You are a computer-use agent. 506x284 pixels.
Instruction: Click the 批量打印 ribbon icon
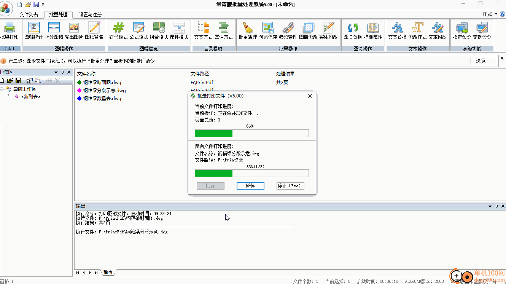(10, 31)
